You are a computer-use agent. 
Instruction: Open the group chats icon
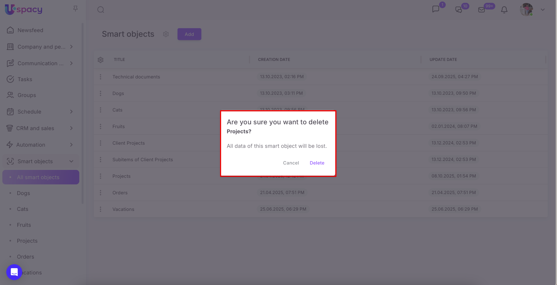[459, 10]
